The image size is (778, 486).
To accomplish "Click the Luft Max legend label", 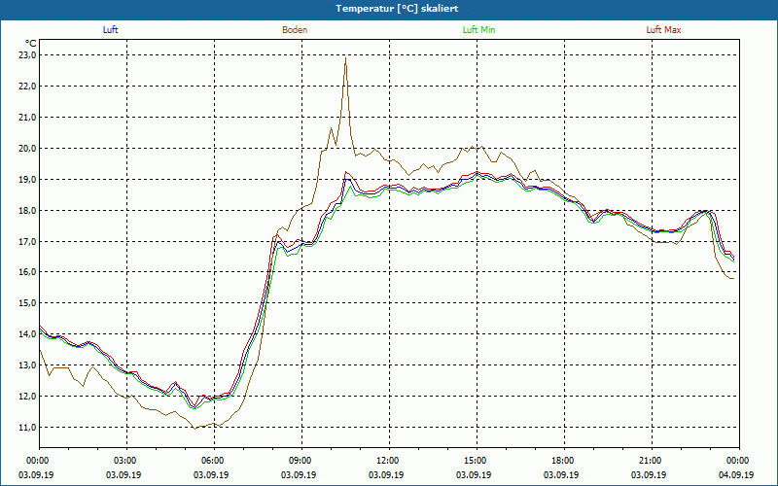I will point(663,30).
